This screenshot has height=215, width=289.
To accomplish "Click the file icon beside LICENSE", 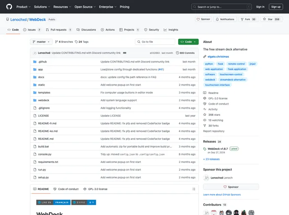I will (x=34, y=116).
